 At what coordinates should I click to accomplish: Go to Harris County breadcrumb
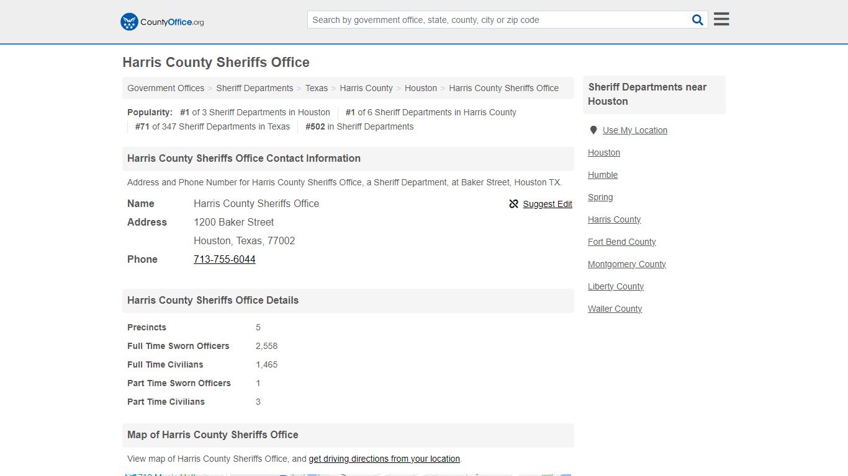click(366, 88)
